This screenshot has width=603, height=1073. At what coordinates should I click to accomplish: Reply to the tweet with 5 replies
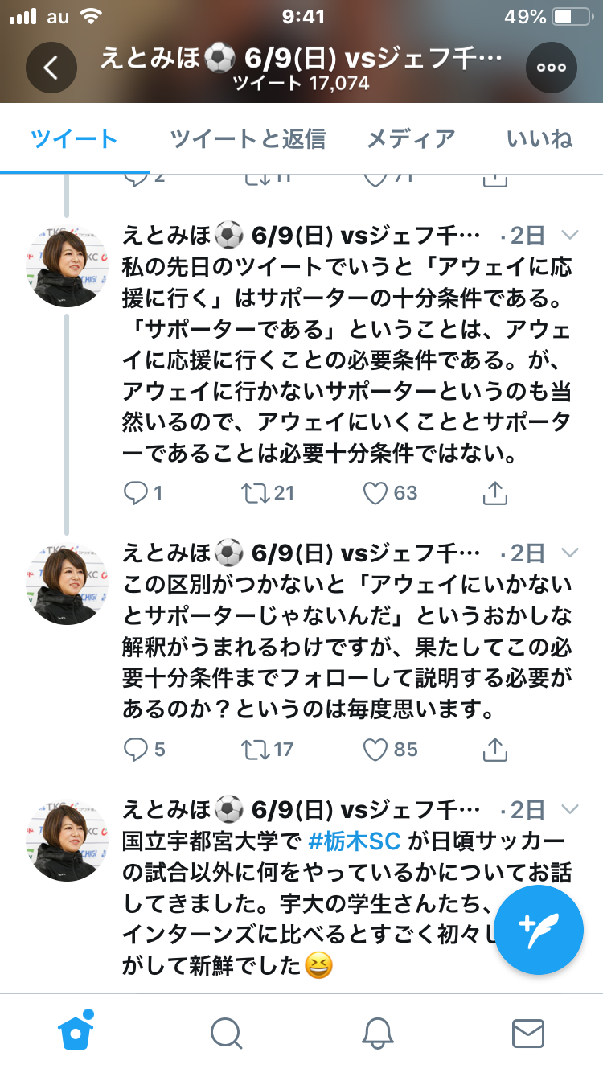[136, 750]
